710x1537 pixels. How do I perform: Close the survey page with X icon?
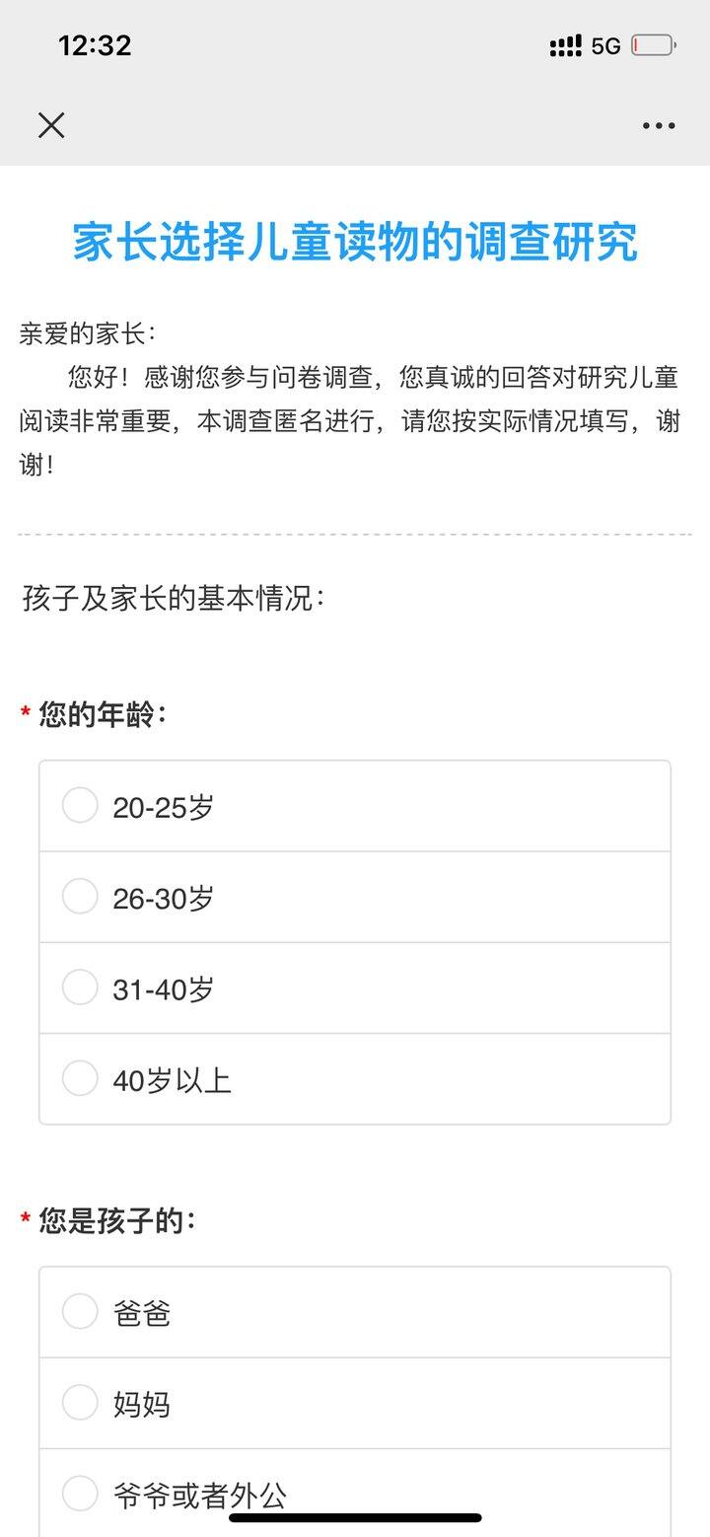click(51, 125)
